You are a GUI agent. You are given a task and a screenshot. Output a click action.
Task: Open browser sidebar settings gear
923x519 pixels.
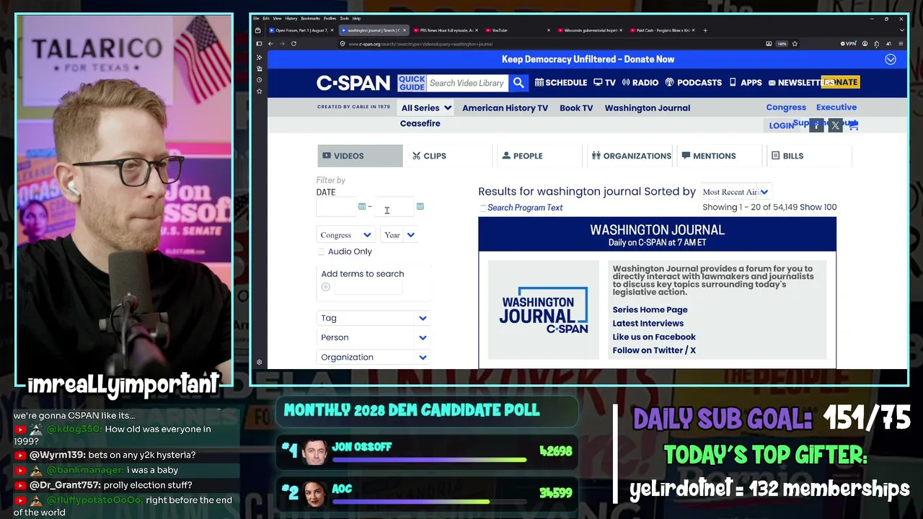pos(259,363)
